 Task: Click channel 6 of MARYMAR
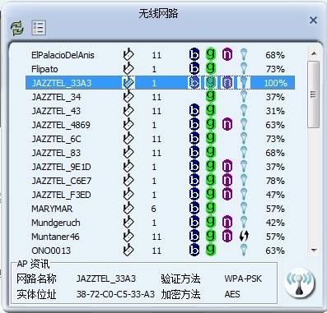[x=153, y=209]
